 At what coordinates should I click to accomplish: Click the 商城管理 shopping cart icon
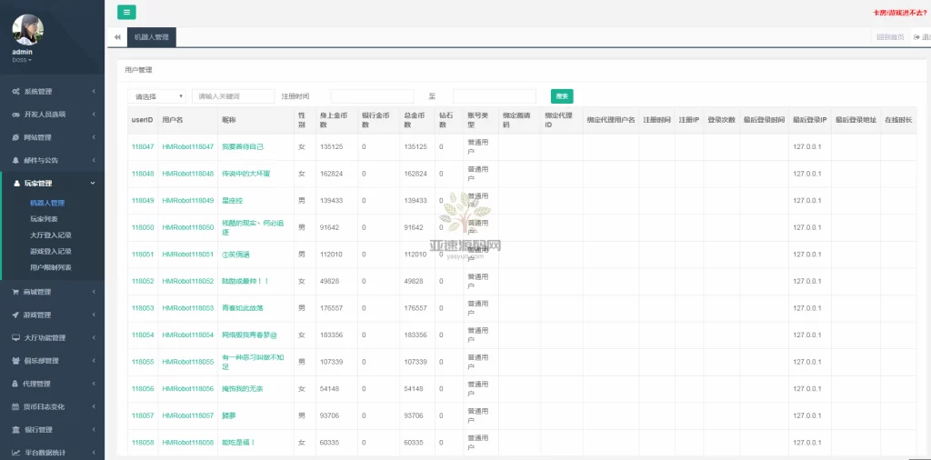[16, 292]
